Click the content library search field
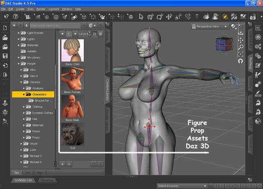This screenshot has width=263, height=189. point(55,25)
